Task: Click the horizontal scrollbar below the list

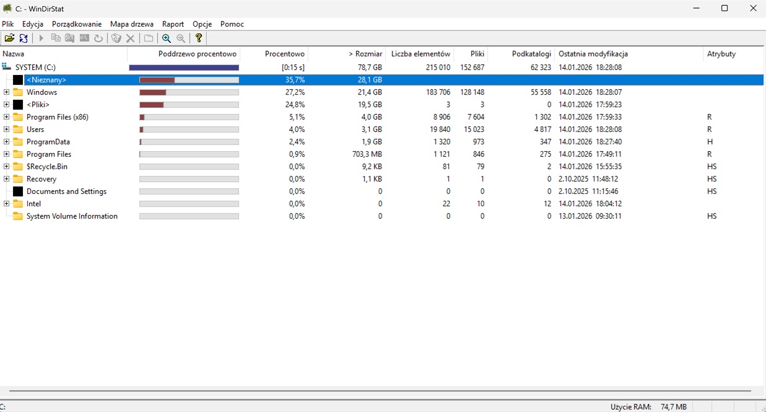Action: coord(380,391)
